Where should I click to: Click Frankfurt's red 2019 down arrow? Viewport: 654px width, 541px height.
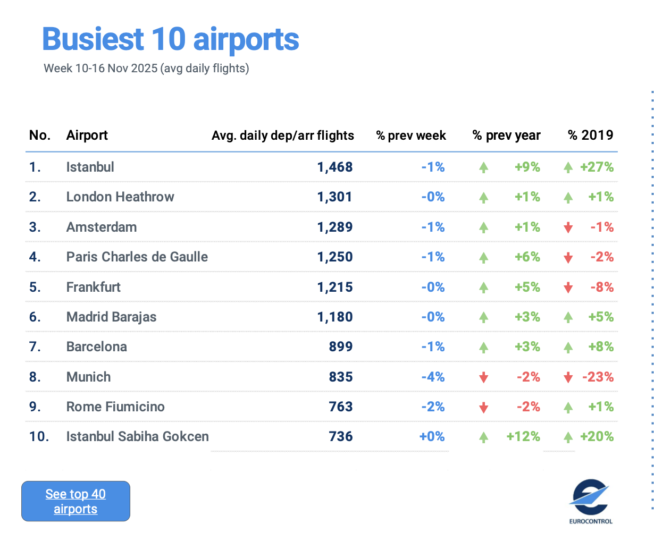pos(568,288)
